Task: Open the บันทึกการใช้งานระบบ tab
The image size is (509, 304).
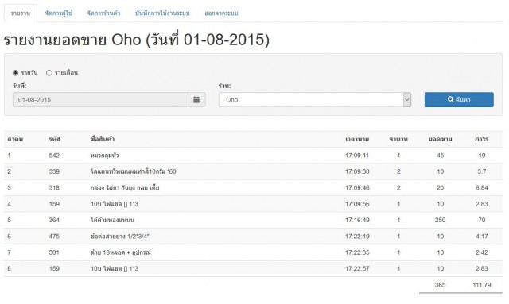Action: 162,13
